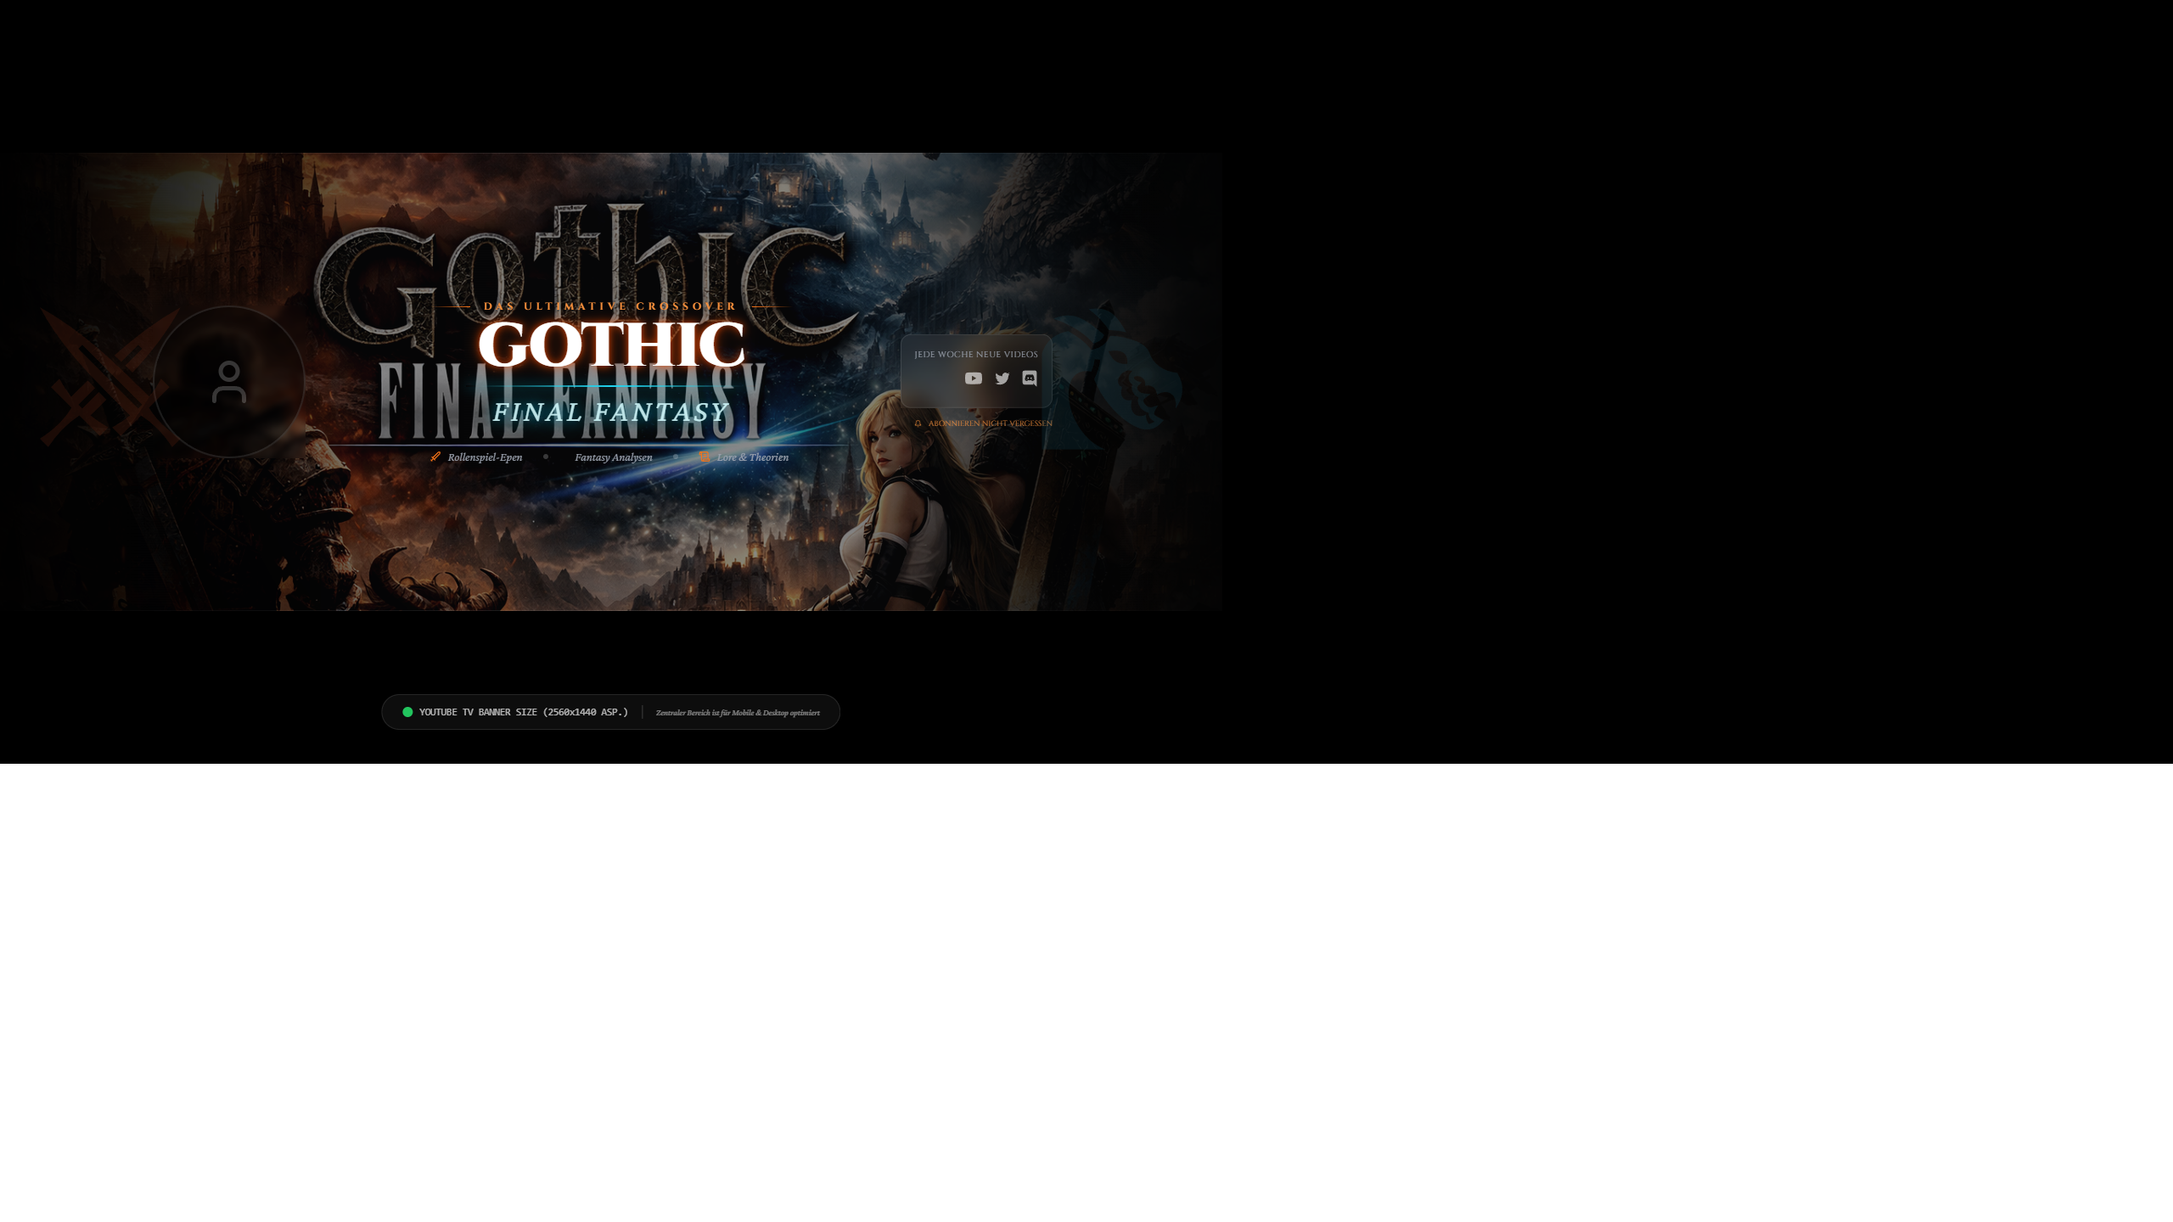
Task: Click the glowing white "GOTHIC" title
Action: click(611, 345)
